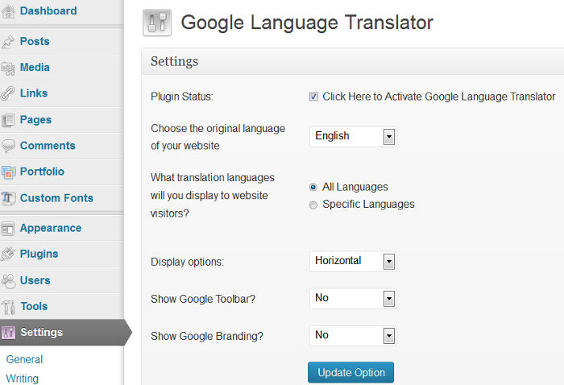Select the active Settings menu item
The image size is (564, 385).
(x=64, y=332)
